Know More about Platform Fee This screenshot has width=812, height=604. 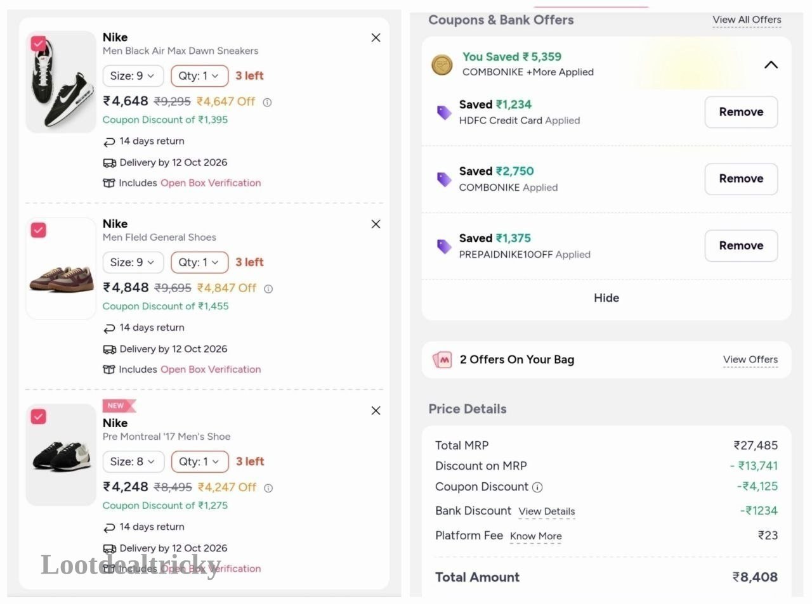tap(536, 536)
